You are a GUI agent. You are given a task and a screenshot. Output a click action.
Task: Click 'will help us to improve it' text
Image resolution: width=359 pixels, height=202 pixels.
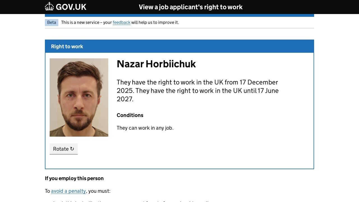(x=155, y=22)
